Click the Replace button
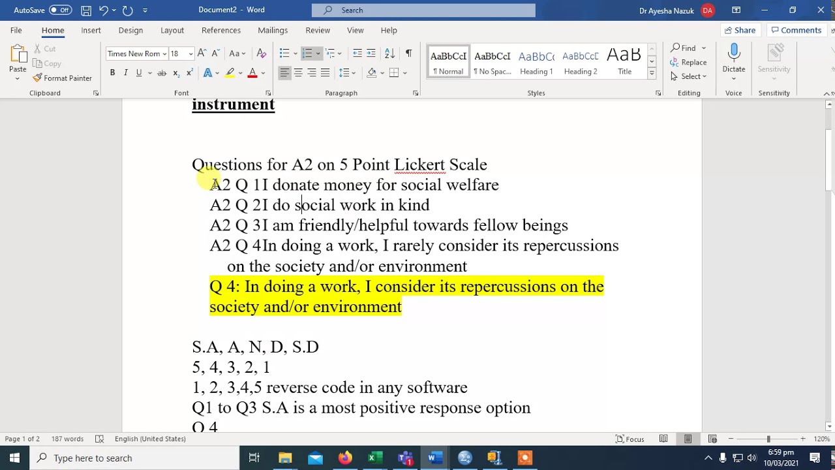 coord(688,62)
